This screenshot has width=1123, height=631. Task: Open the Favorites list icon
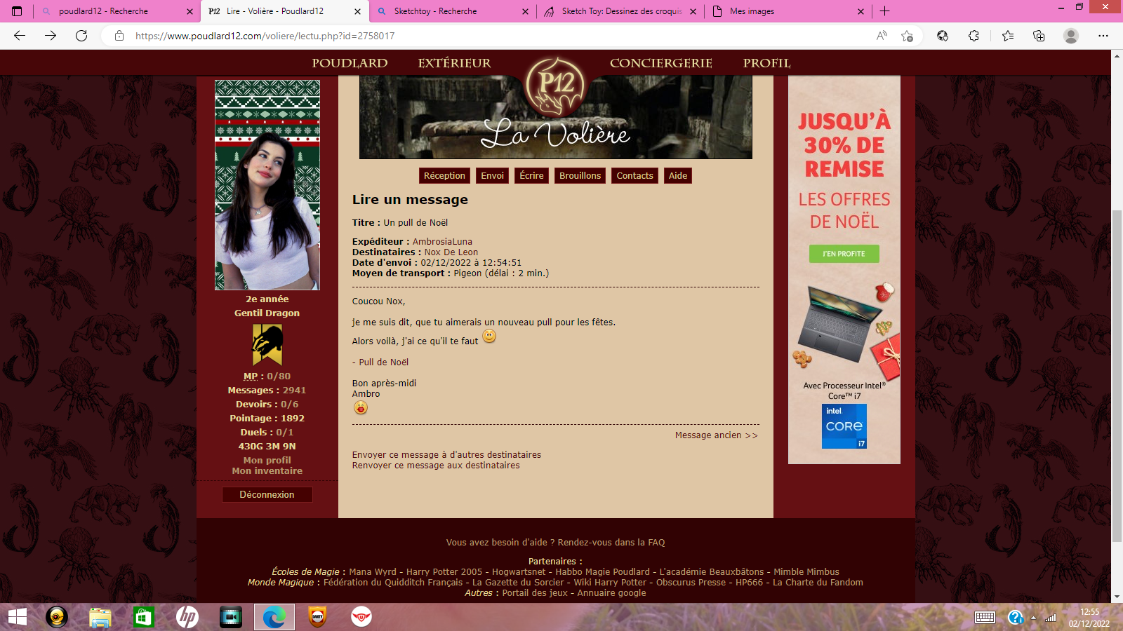pos(1008,36)
